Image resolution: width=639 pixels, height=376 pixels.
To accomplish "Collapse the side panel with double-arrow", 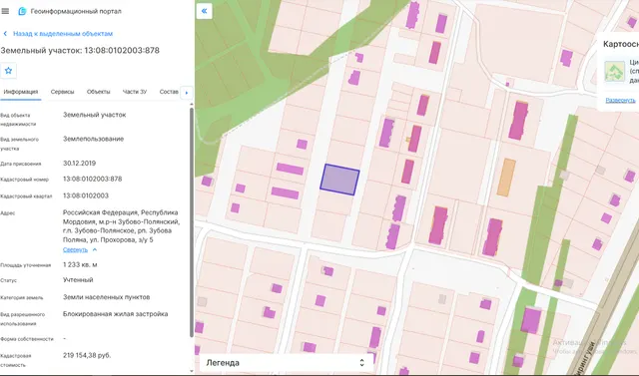I will tap(204, 11).
